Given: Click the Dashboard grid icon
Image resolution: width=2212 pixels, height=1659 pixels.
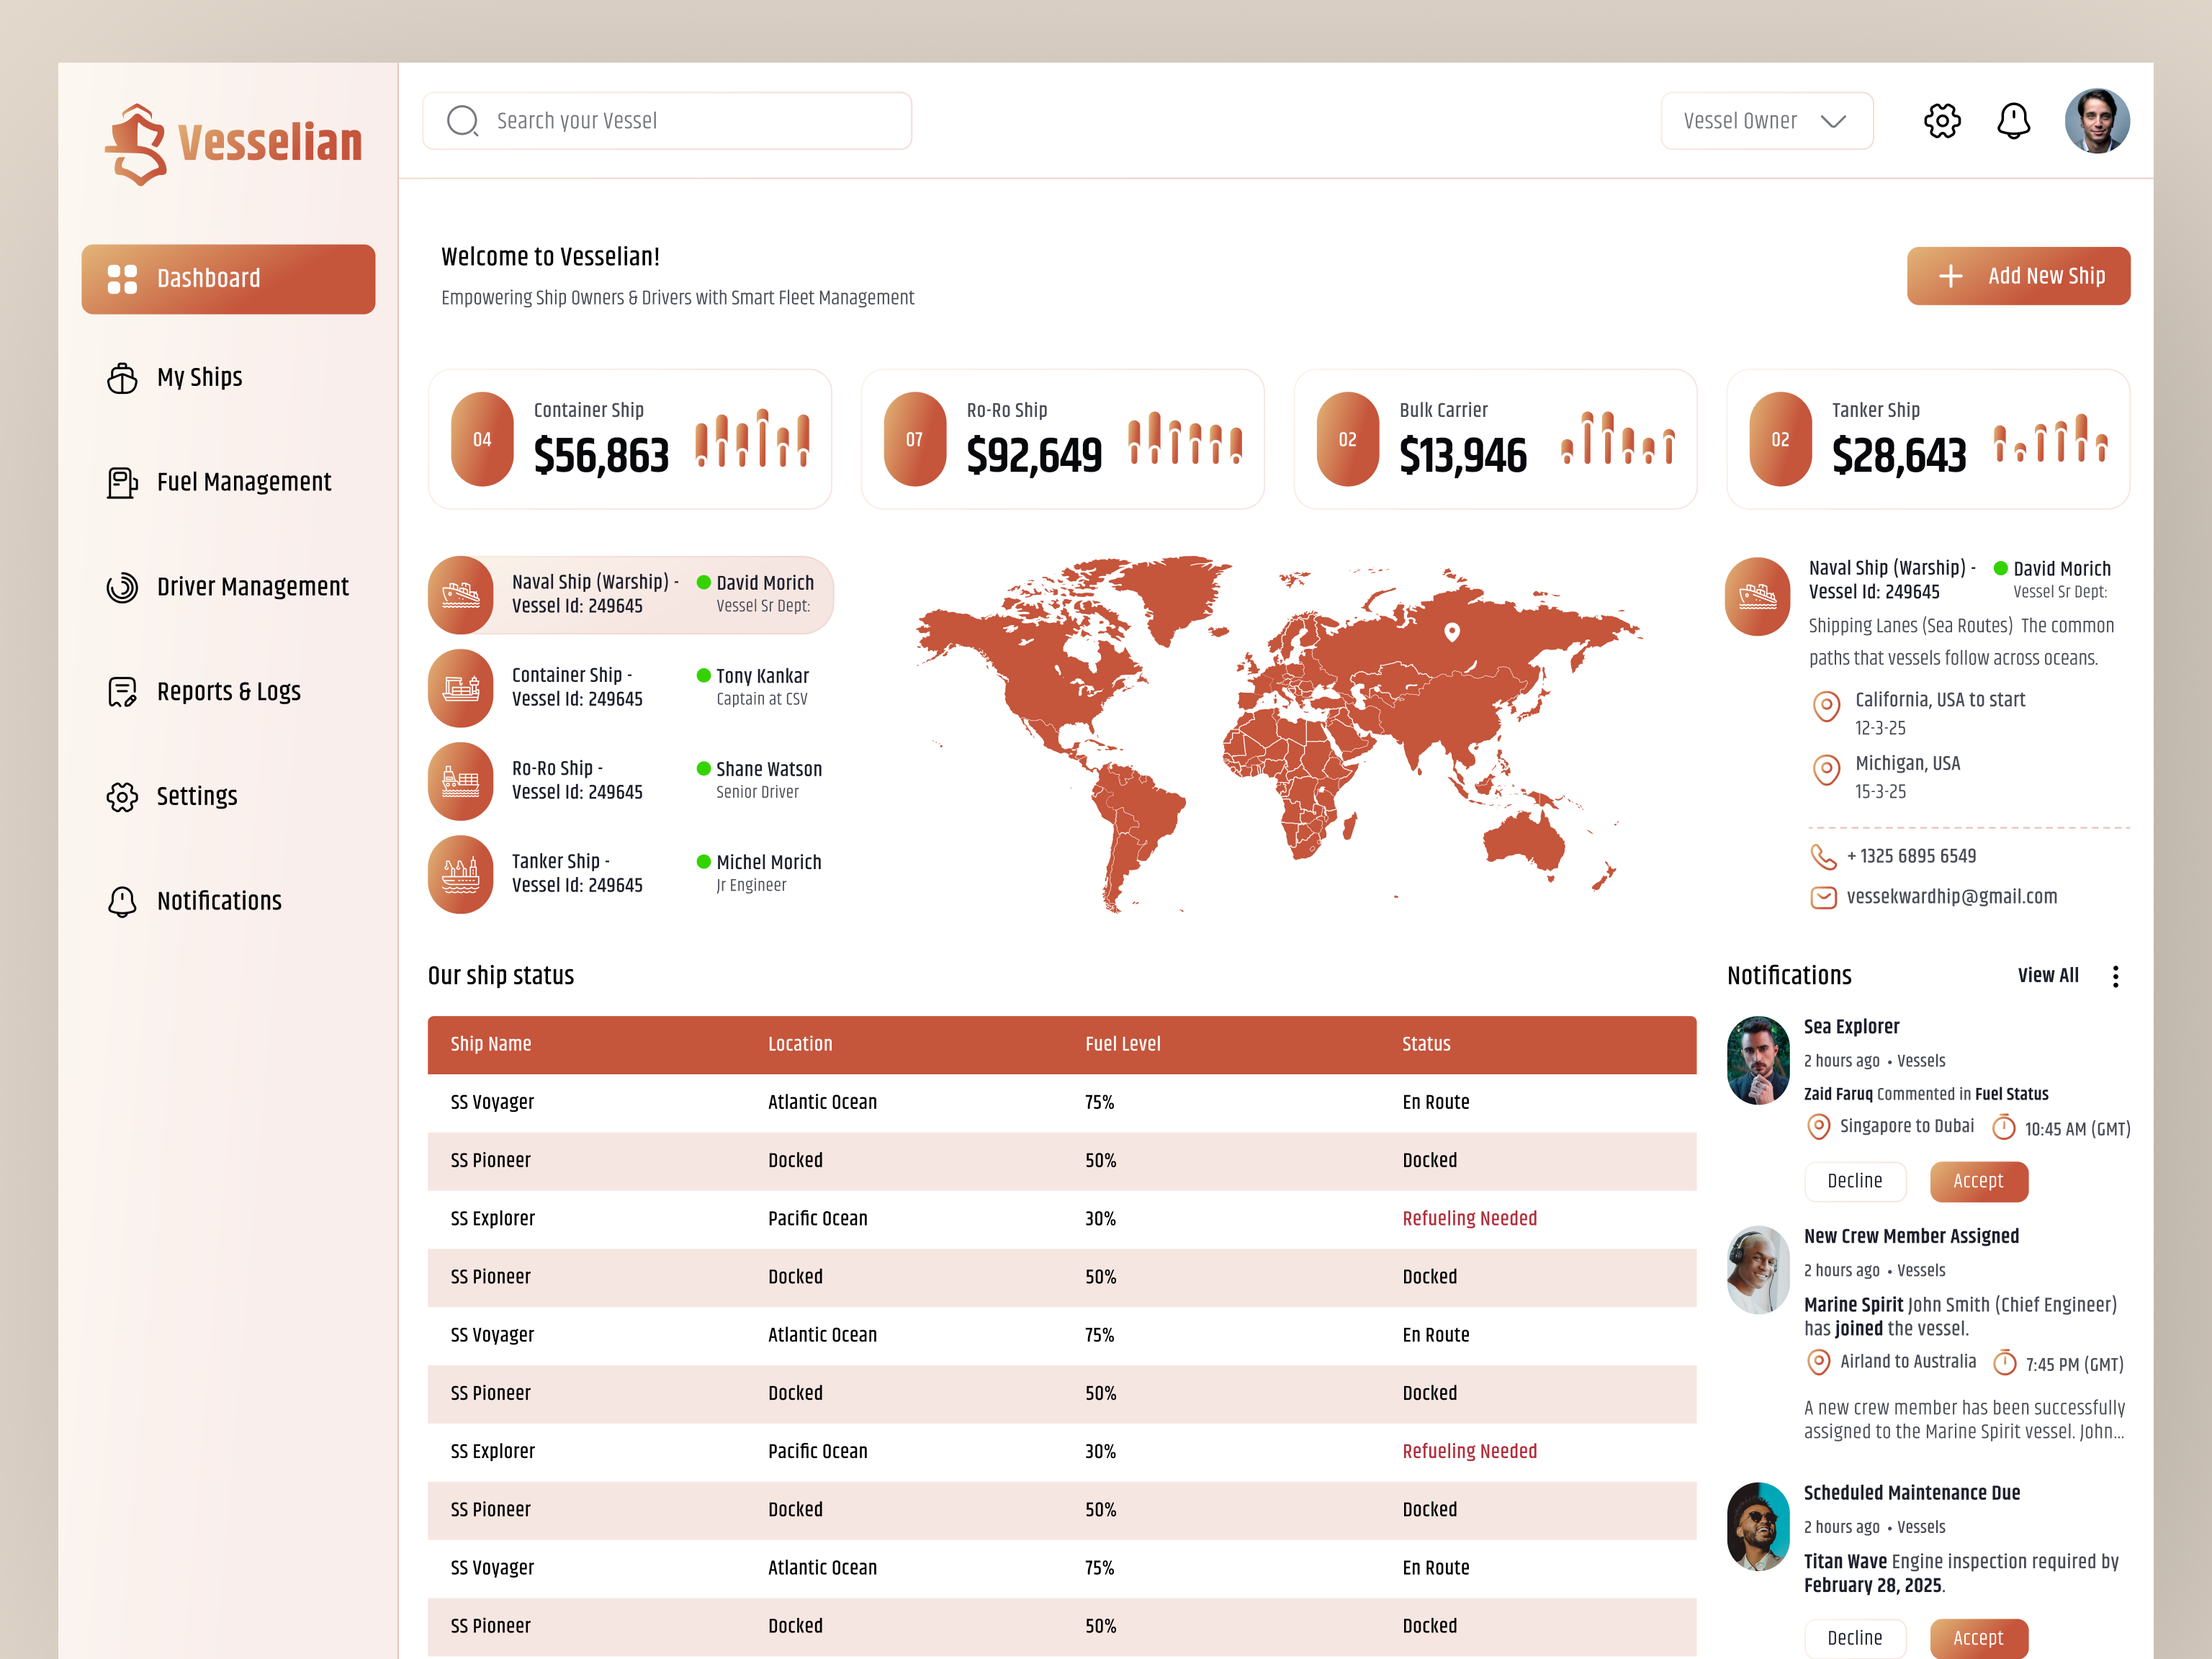Looking at the screenshot, I should 122,279.
